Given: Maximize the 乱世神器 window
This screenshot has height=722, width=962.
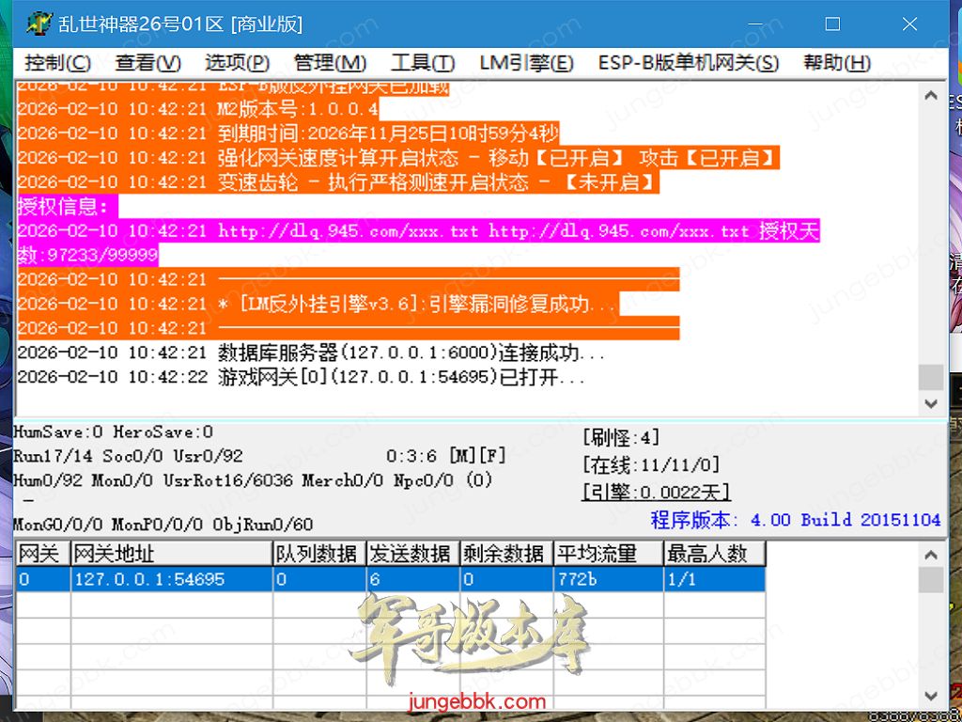Looking at the screenshot, I should (831, 24).
